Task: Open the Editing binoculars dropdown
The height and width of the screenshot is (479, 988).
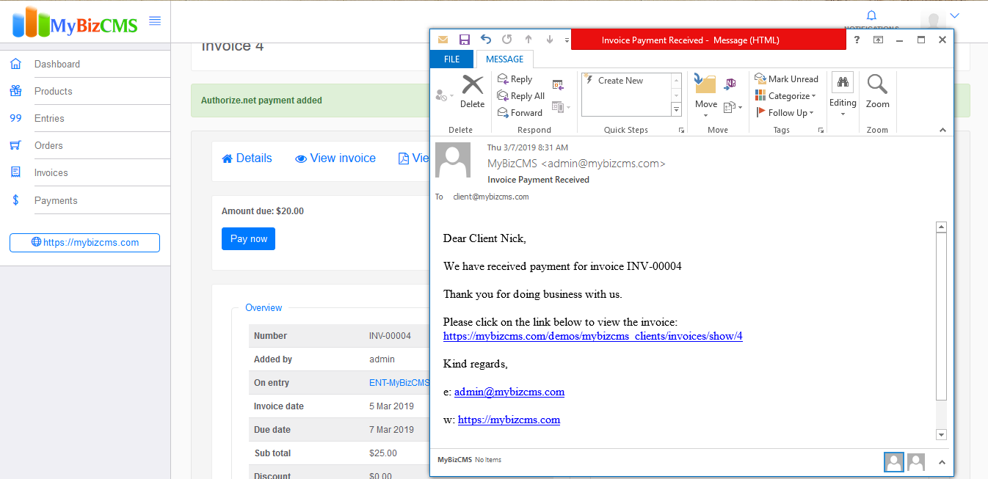Action: click(x=843, y=95)
